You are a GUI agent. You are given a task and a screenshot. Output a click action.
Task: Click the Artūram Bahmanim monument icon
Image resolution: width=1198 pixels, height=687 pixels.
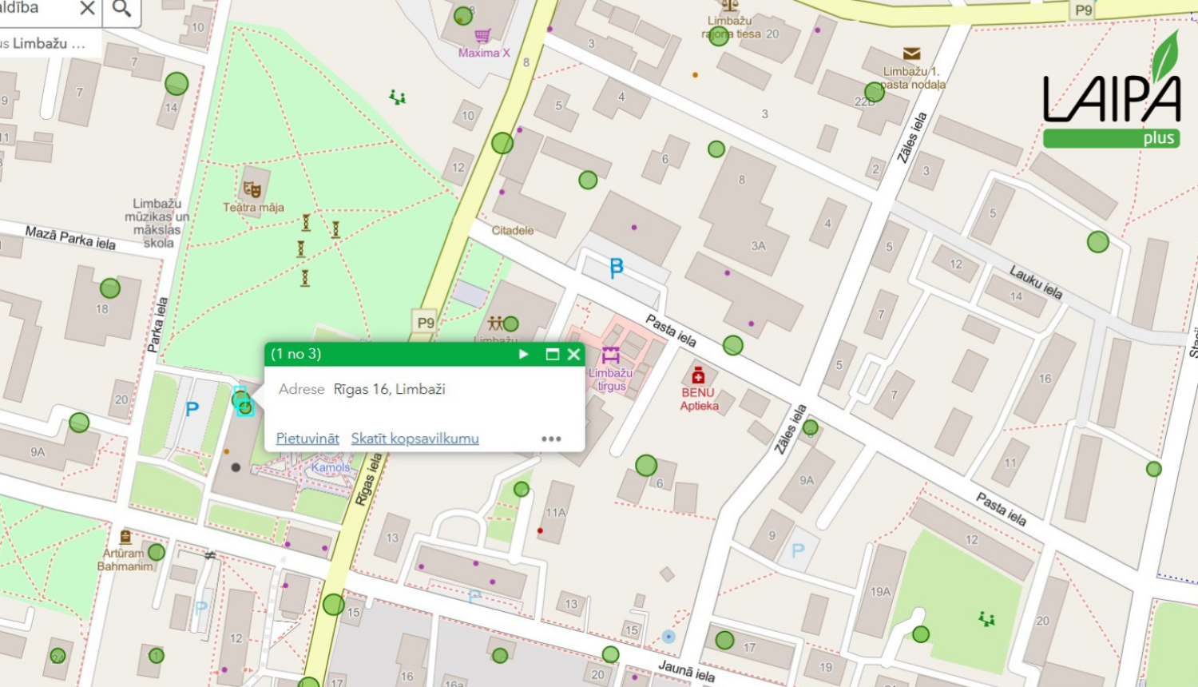(125, 537)
